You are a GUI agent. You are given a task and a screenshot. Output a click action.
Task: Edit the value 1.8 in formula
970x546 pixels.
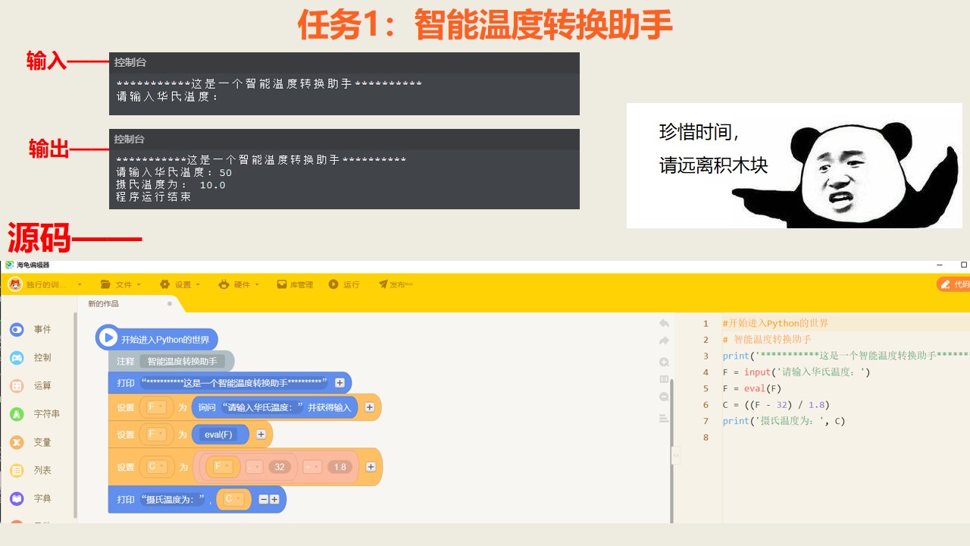click(x=340, y=467)
